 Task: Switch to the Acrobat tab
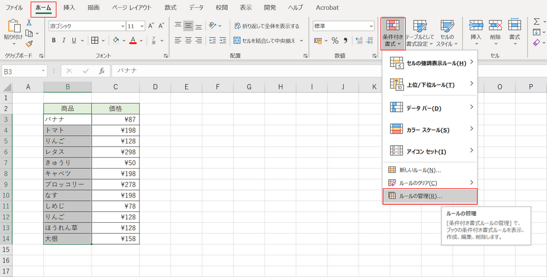coord(327,8)
